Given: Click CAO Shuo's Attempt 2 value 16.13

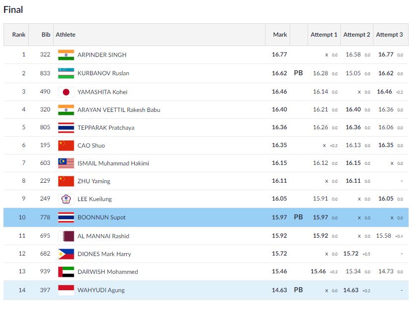Looking at the screenshot, I should pyautogui.click(x=353, y=145).
